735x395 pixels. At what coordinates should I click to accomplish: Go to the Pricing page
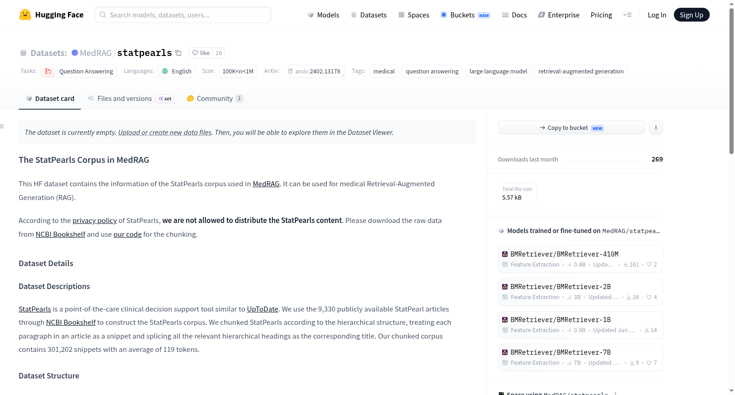[601, 15]
